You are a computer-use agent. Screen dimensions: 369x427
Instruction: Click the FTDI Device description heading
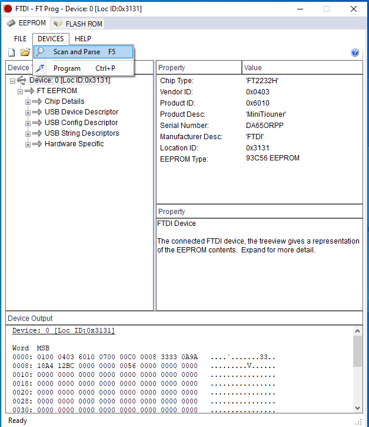[x=177, y=224]
